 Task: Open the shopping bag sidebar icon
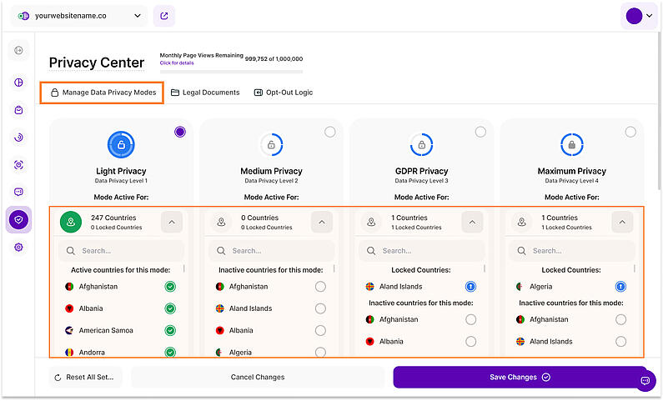18,110
